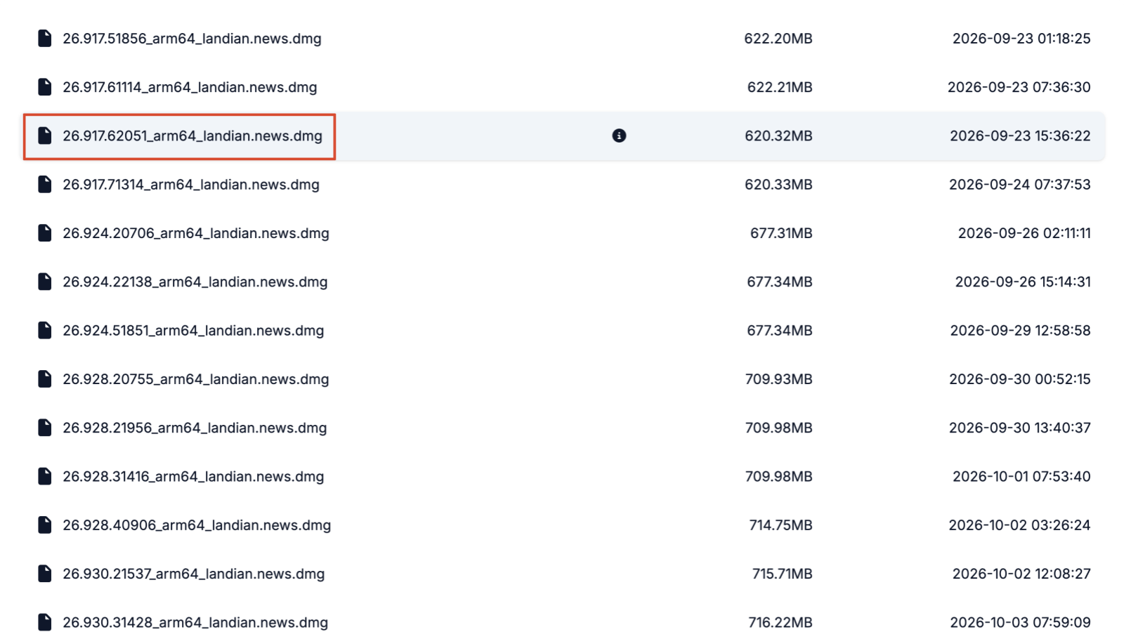Click timestamp 2026-09-23 15:36:22
The height and width of the screenshot is (632, 1124).
1020,136
